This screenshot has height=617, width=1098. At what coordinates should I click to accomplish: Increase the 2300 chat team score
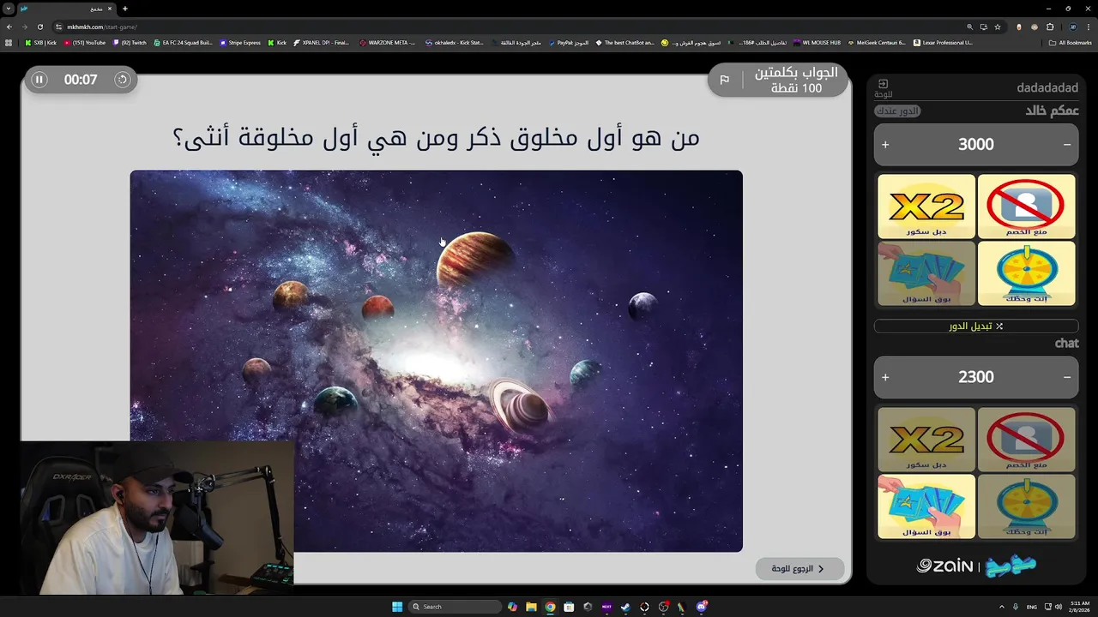click(885, 377)
